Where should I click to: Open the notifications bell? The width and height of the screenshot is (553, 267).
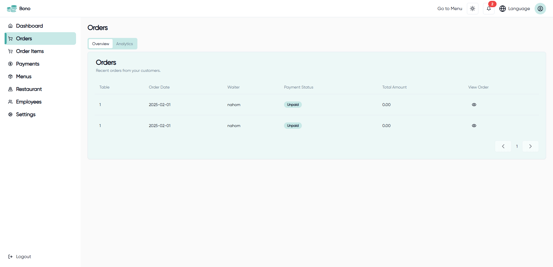point(488,9)
